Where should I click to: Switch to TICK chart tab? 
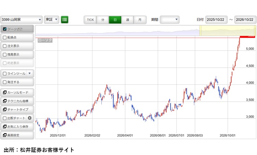click(90, 20)
